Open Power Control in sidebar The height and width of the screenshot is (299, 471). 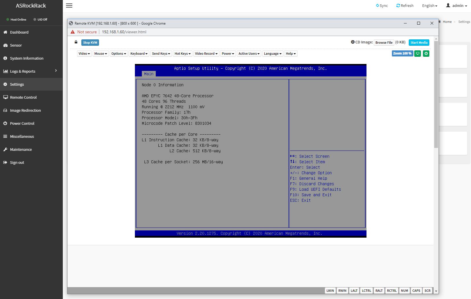tap(22, 123)
